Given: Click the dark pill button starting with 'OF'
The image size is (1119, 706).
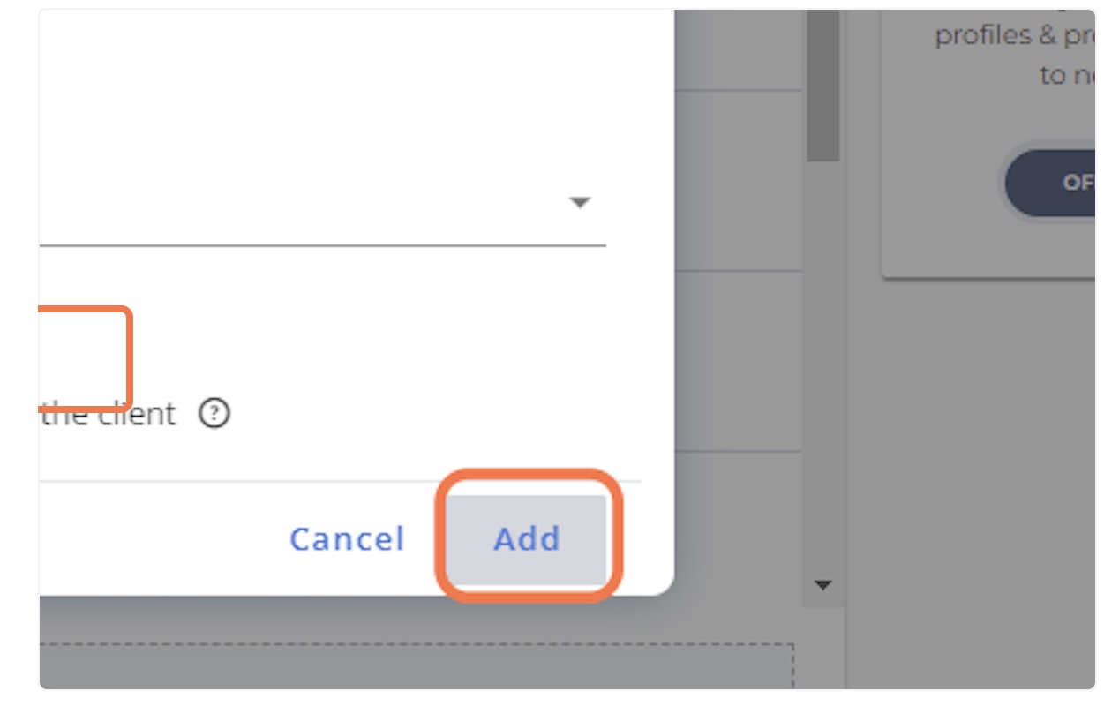Looking at the screenshot, I should tap(1050, 184).
